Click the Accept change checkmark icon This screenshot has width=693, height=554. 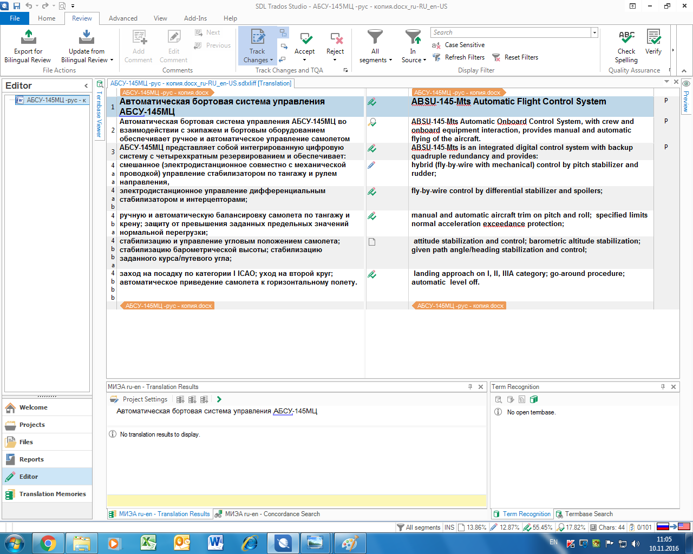click(306, 38)
